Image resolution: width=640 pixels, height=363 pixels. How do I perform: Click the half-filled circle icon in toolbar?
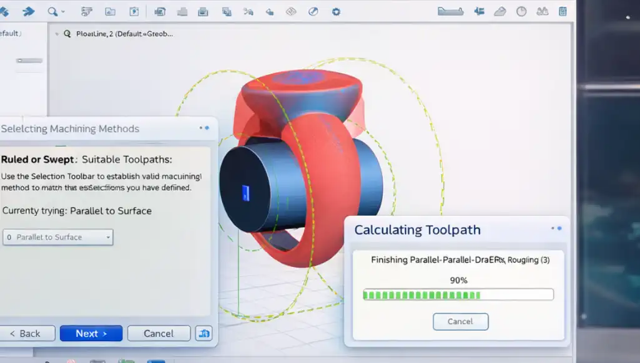(313, 11)
